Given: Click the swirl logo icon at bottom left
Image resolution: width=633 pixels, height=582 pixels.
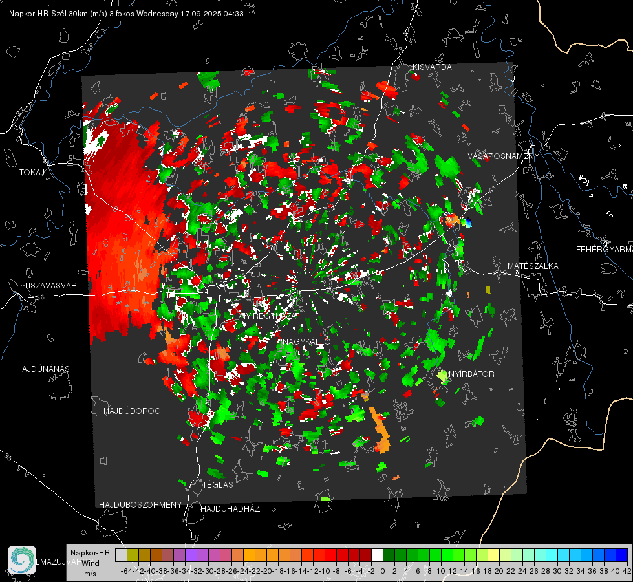Looking at the screenshot, I should 22,560.
